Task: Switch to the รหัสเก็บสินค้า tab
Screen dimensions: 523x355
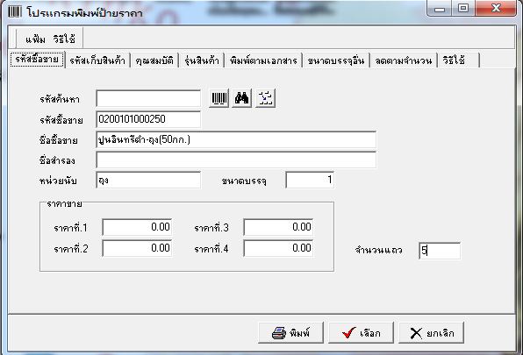Action: coord(97,60)
